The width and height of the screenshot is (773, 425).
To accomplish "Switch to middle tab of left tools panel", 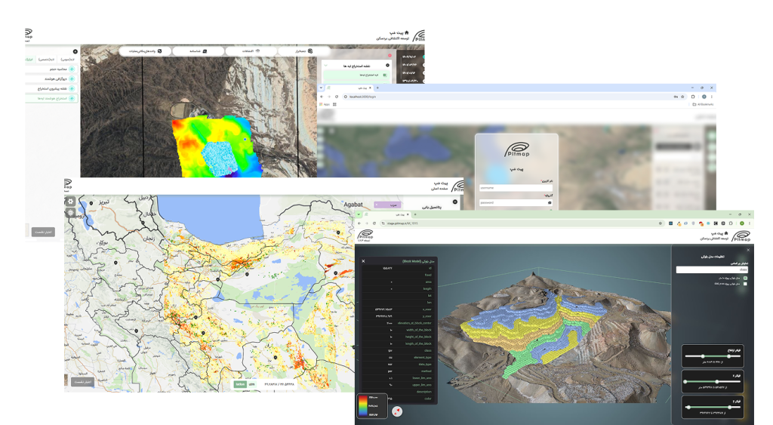I will (48, 59).
